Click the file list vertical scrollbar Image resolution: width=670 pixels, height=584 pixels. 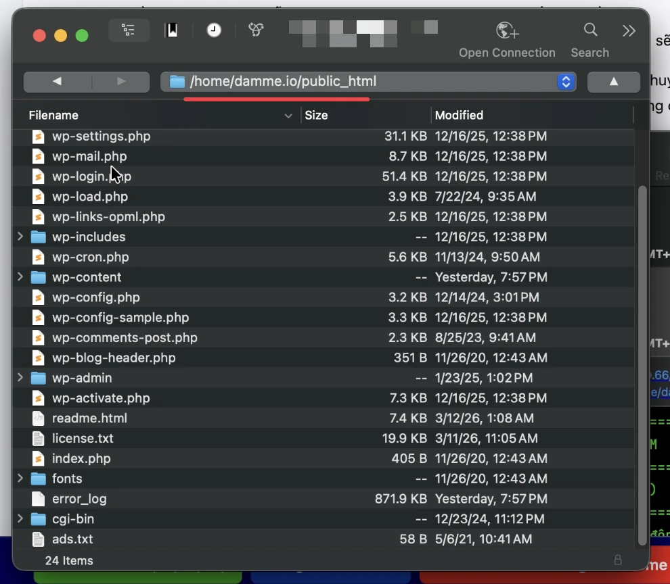pyautogui.click(x=642, y=366)
